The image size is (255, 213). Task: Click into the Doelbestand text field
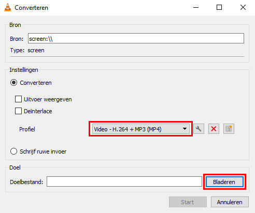[124, 181]
